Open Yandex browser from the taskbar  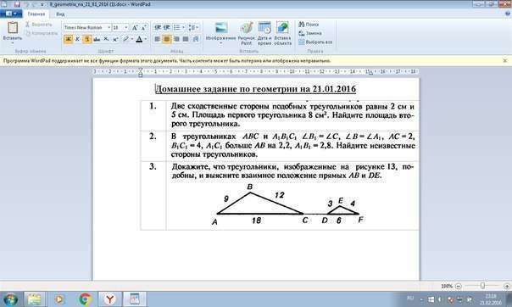tap(110, 299)
